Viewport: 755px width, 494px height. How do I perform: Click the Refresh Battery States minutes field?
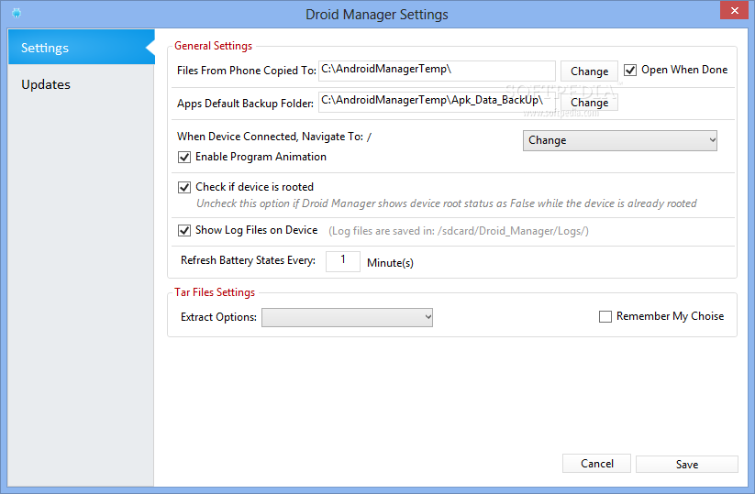coord(343,261)
